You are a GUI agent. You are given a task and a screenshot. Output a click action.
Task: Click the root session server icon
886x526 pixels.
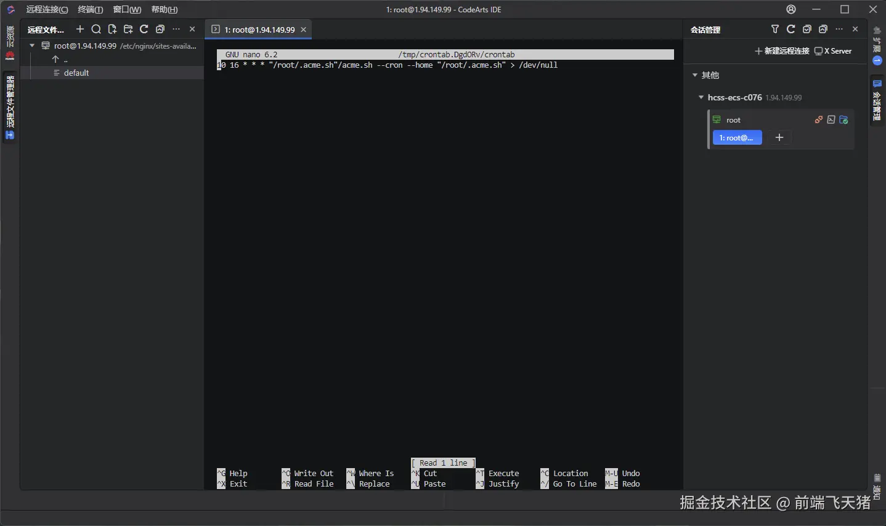point(717,119)
